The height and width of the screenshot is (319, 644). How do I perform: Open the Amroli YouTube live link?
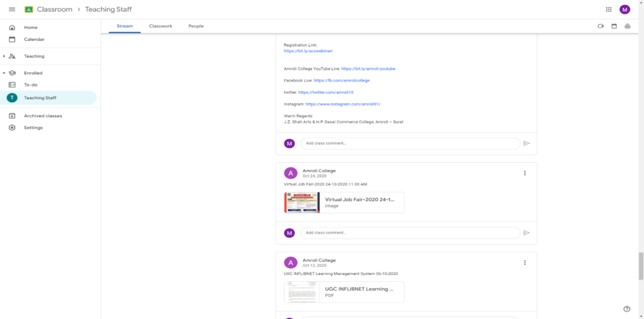368,68
